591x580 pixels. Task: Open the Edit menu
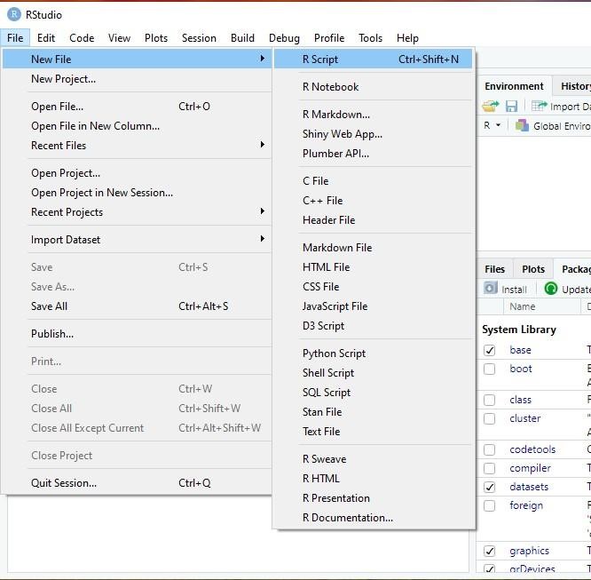(46, 38)
